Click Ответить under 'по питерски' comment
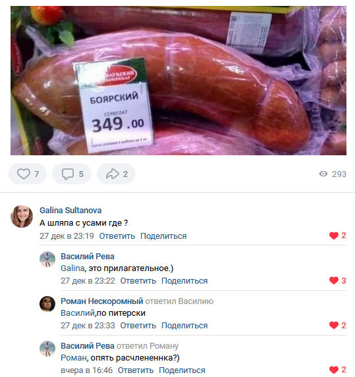 (x=138, y=326)
